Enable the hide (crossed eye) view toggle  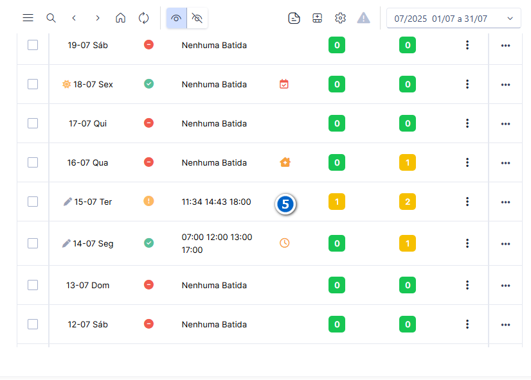(x=197, y=18)
